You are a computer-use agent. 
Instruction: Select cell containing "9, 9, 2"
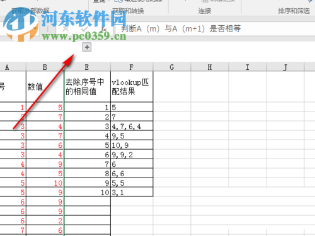coord(132,154)
